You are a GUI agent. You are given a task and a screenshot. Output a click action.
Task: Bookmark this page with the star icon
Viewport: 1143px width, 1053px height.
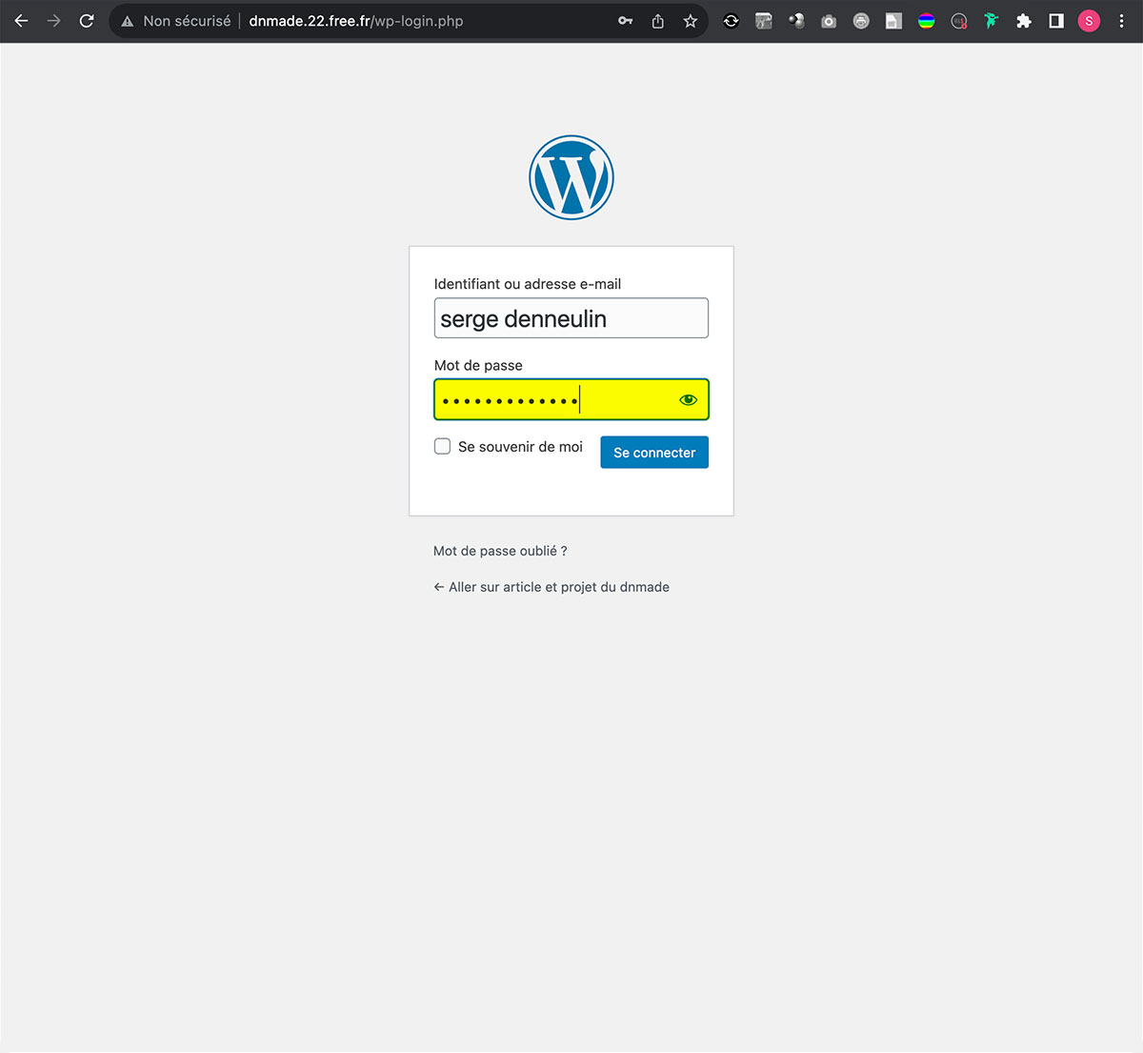pyautogui.click(x=691, y=21)
